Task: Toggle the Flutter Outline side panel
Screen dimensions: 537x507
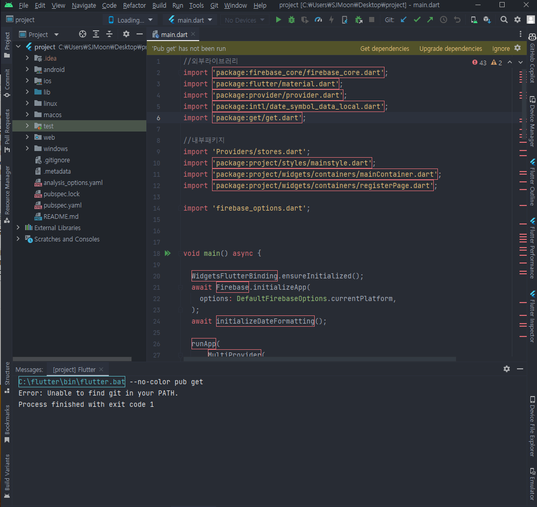Action: point(532,182)
